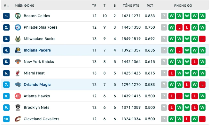210x126 pixels.
Task: Sort standings by PCT column header
Action: [150, 6]
